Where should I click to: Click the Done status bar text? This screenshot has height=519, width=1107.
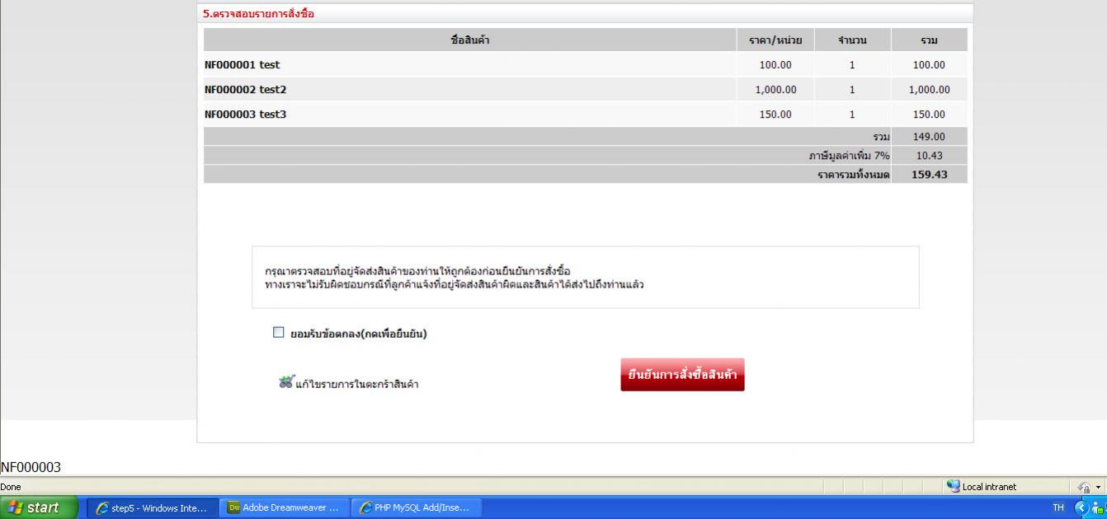pos(11,487)
